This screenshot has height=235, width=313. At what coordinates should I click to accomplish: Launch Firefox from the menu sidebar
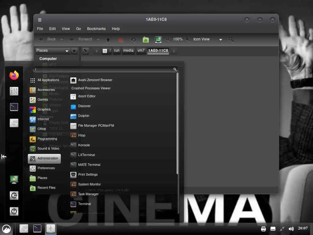tap(14, 75)
